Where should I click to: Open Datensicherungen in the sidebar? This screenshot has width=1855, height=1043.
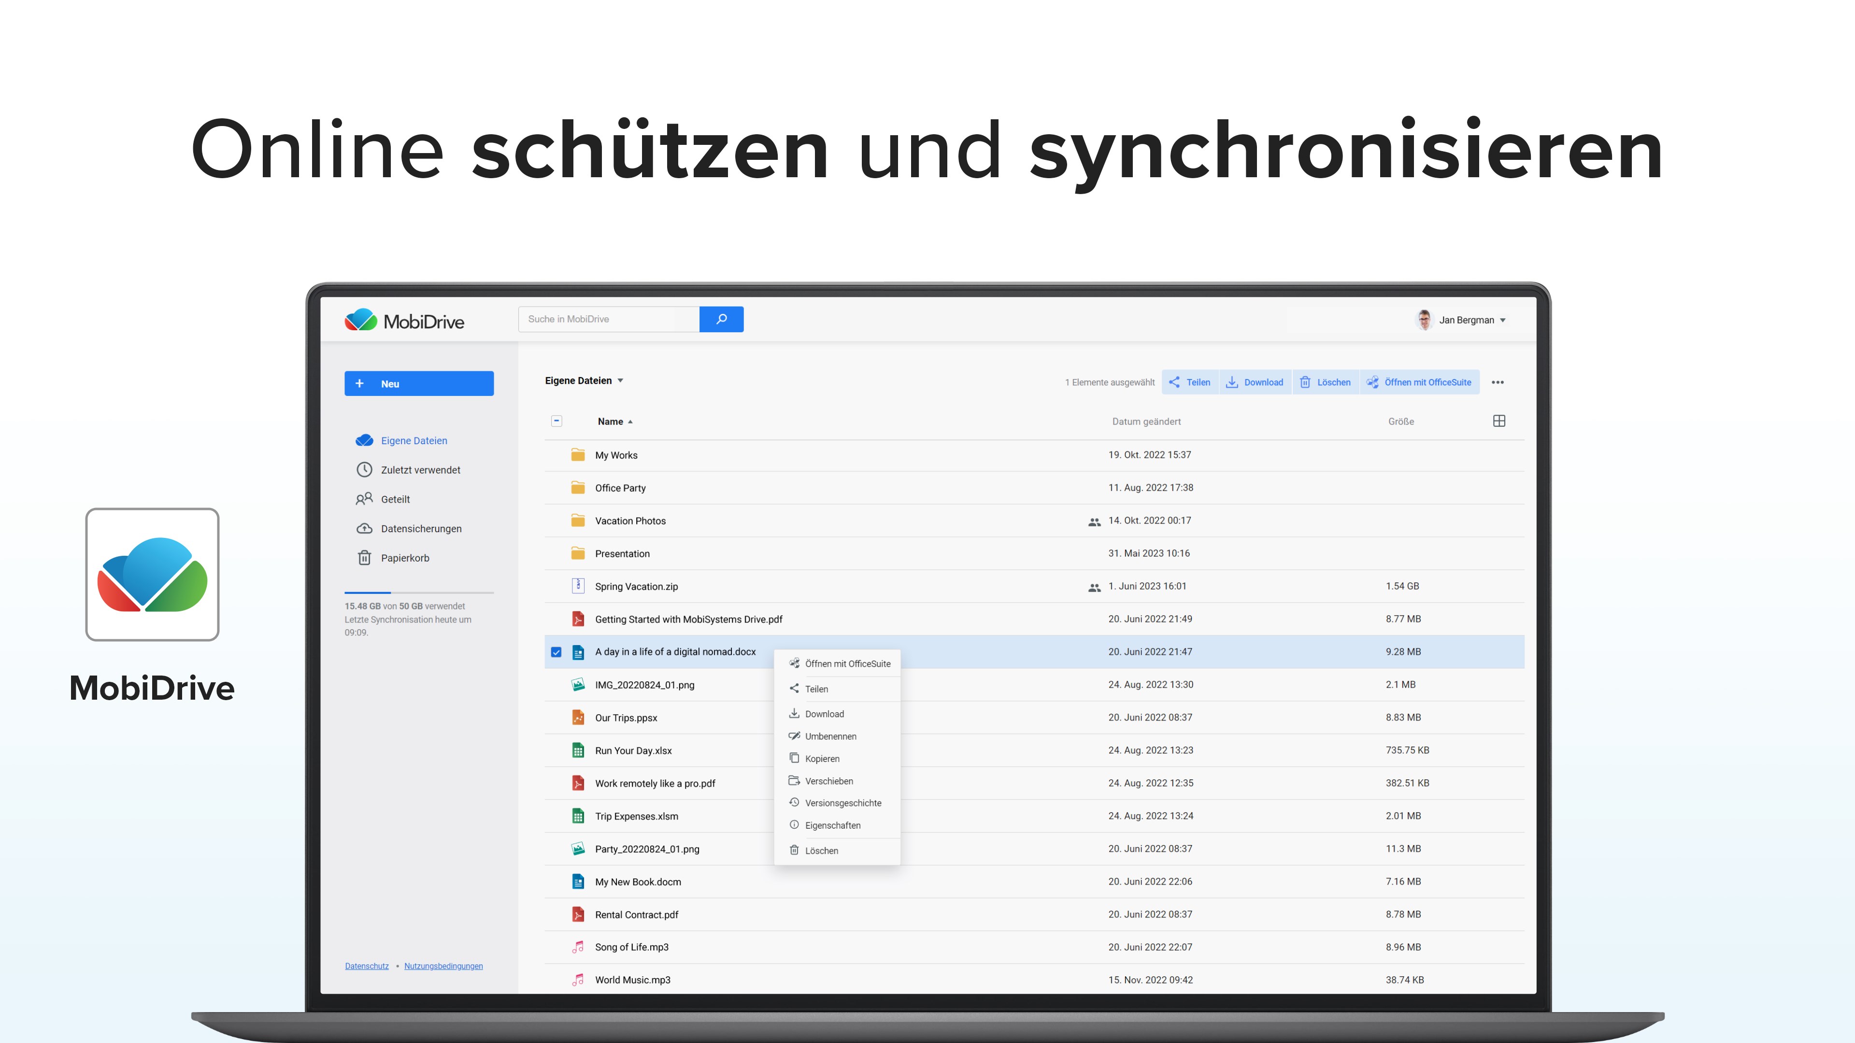(x=409, y=528)
